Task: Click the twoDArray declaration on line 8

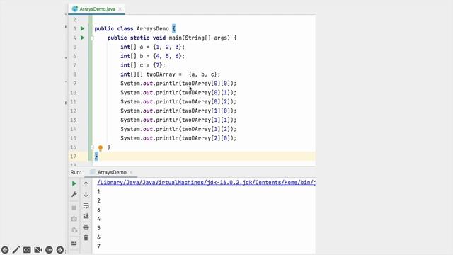Action: (171, 74)
